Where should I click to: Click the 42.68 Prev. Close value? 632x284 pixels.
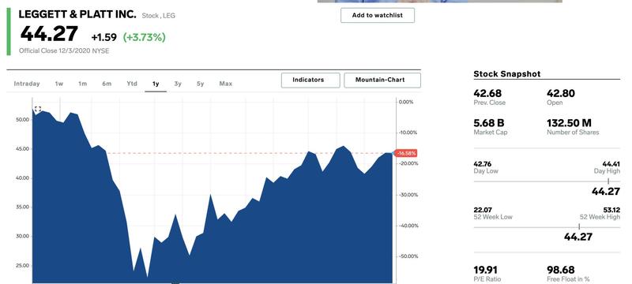(x=487, y=93)
